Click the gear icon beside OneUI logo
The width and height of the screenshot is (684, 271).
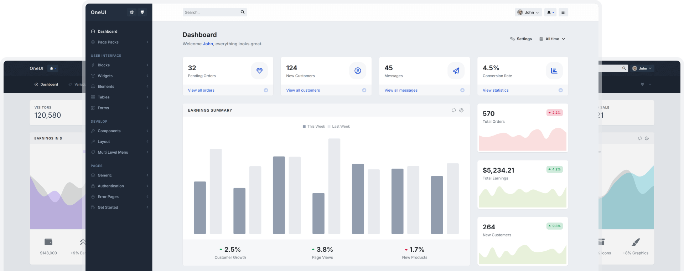coord(131,12)
